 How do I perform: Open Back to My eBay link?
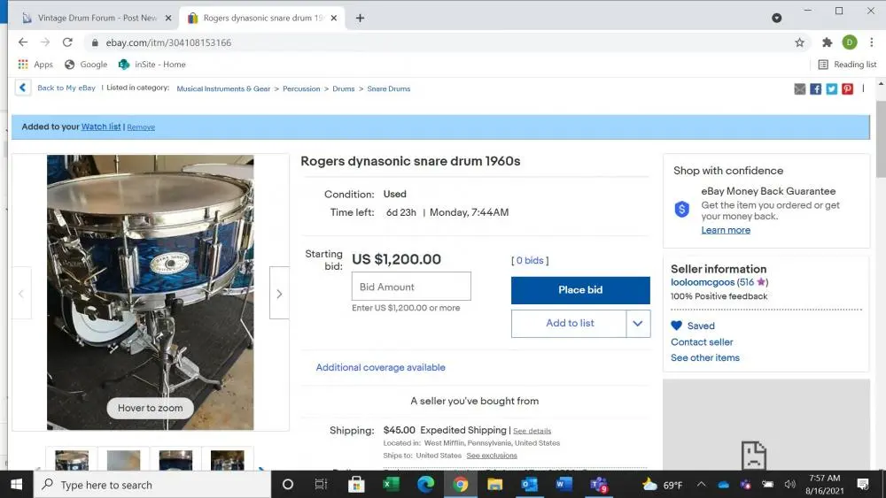tap(66, 88)
